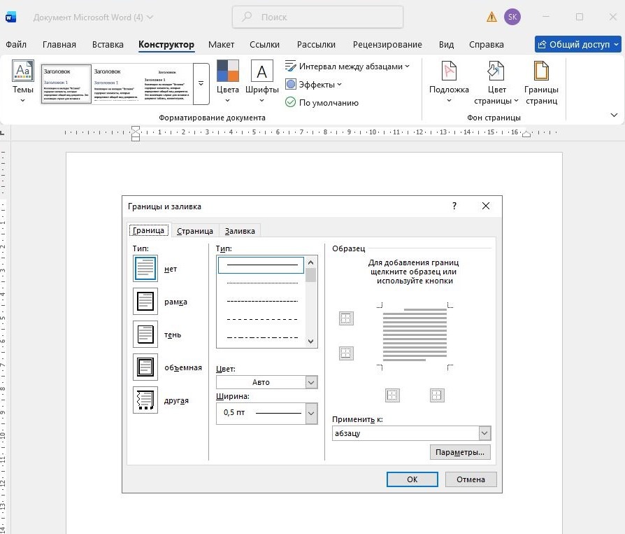Viewport: 625px width, 534px height.
Task: Select the другая custom border setting
Action: click(145, 400)
